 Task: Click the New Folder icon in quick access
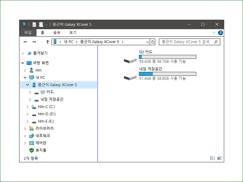point(41,25)
